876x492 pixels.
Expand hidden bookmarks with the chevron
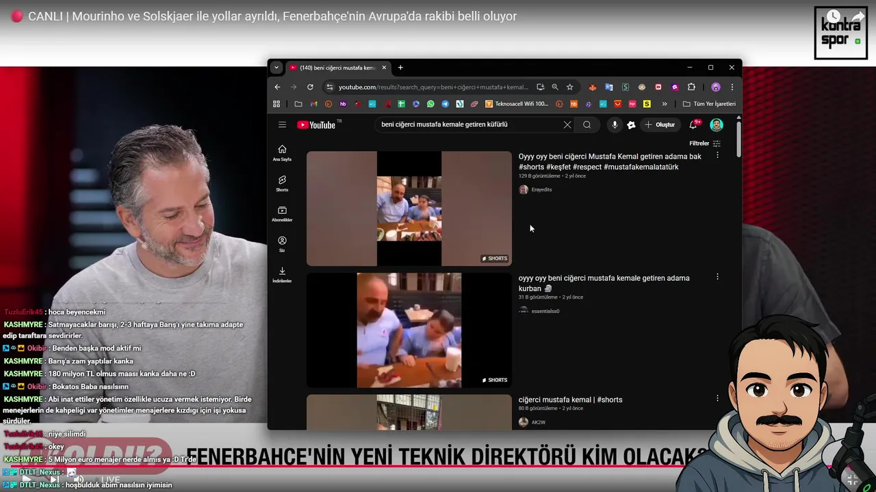pyautogui.click(x=664, y=104)
